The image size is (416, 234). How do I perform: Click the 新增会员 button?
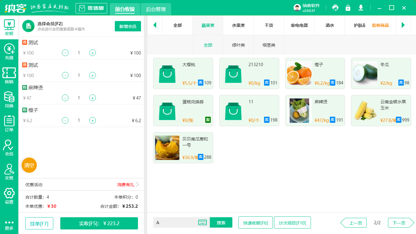coord(128,27)
